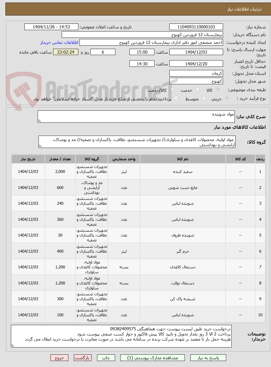This screenshot has width=271, height=367.
Task: Click the 'واحد شمارش' column header
Action: coord(124,159)
